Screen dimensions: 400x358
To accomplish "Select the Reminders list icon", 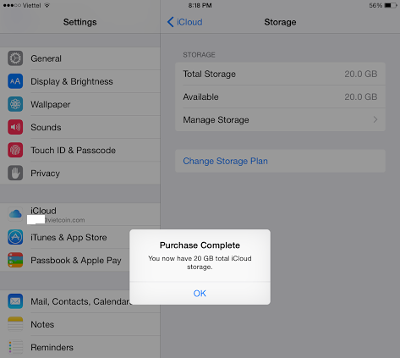I will [x=15, y=347].
